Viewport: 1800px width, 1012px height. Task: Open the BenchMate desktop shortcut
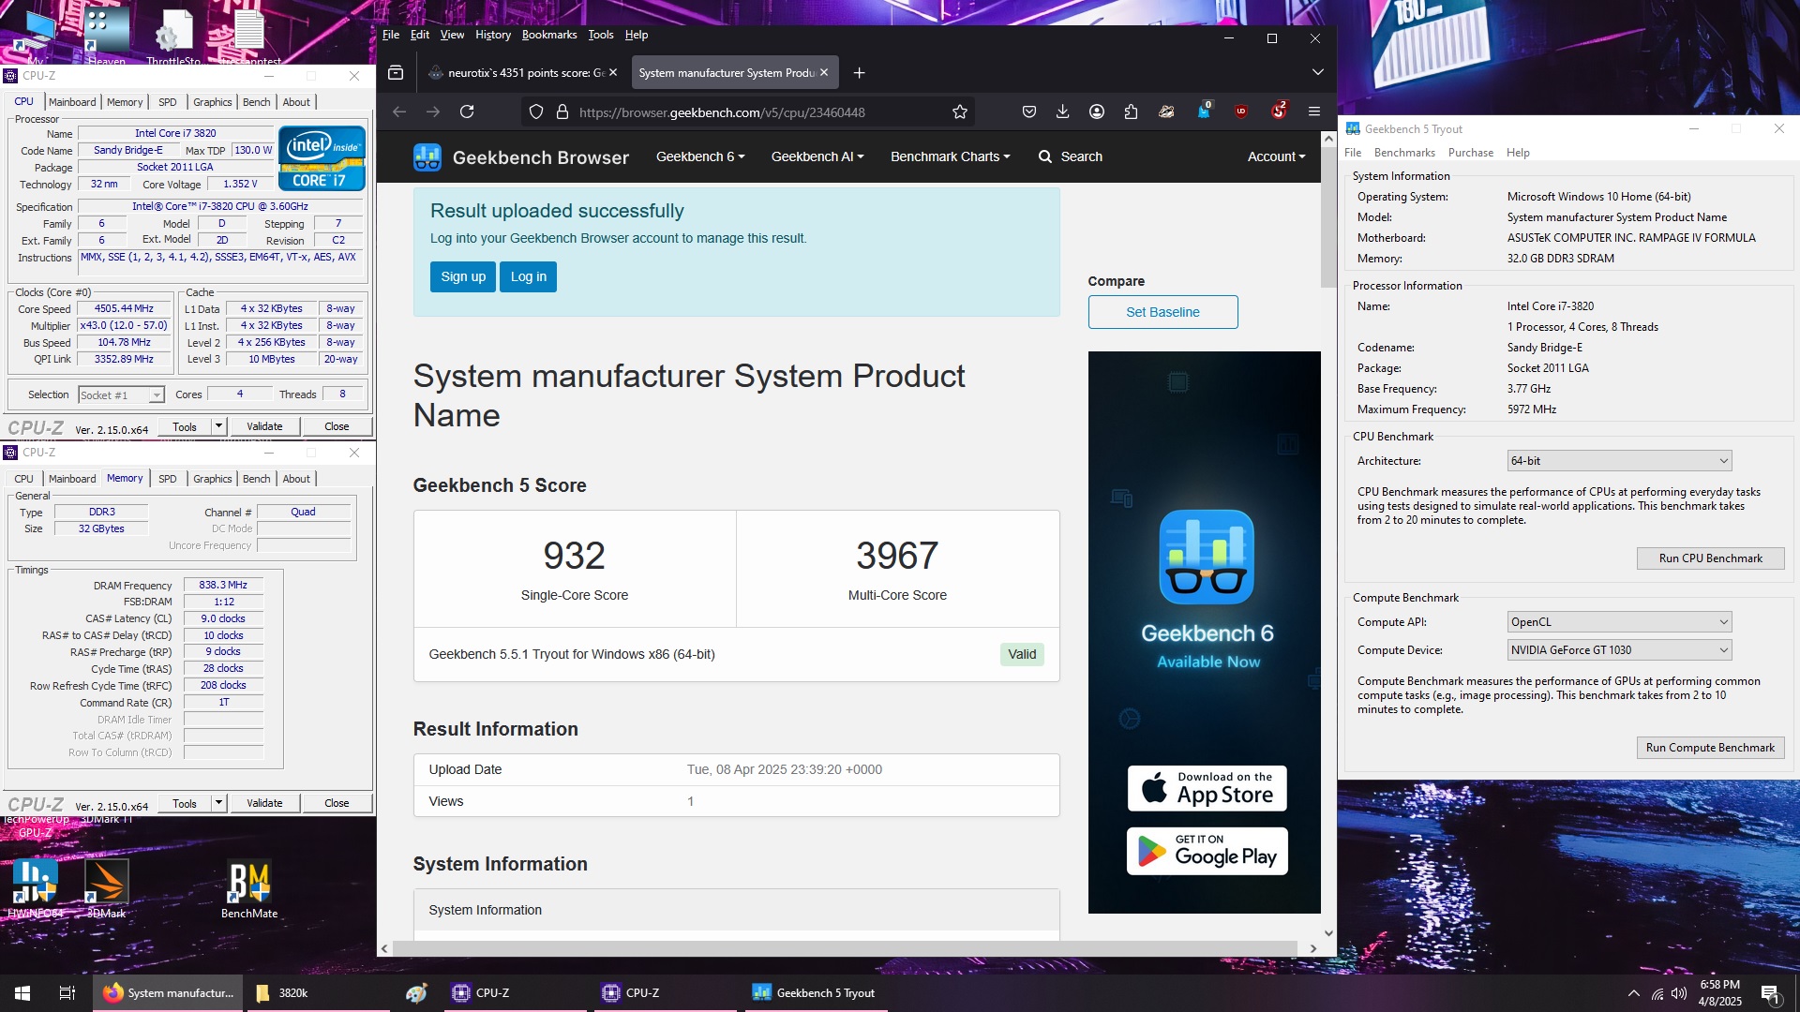[249, 889]
